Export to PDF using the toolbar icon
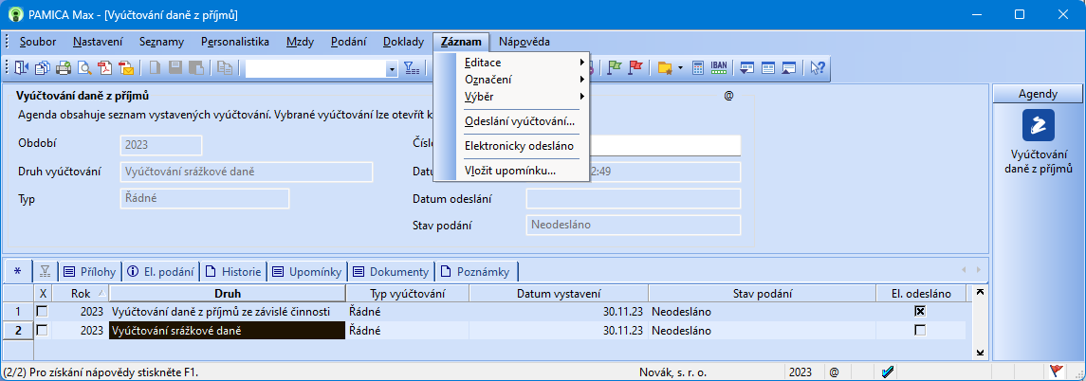1086x381 pixels. [x=104, y=67]
